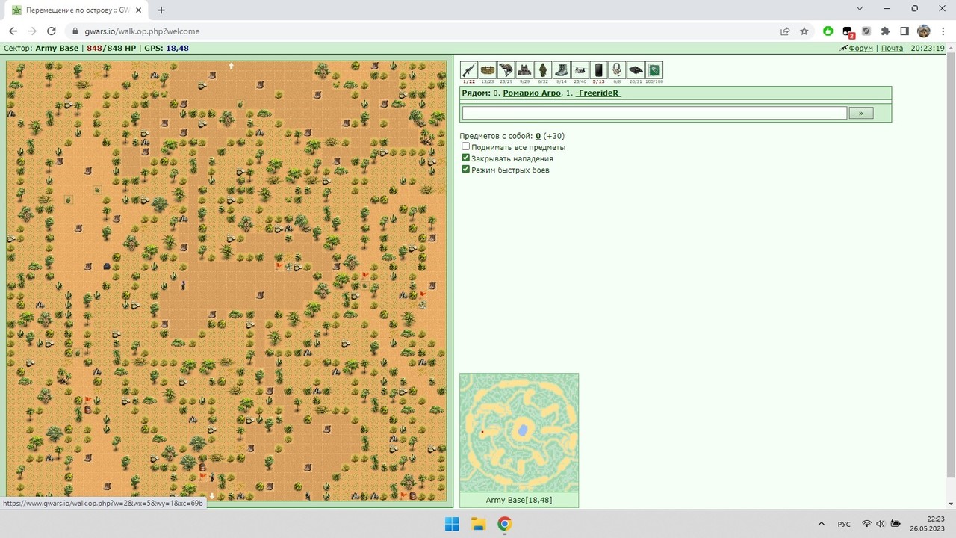Select the helmet equipment icon
The image size is (956, 538).
click(506, 69)
